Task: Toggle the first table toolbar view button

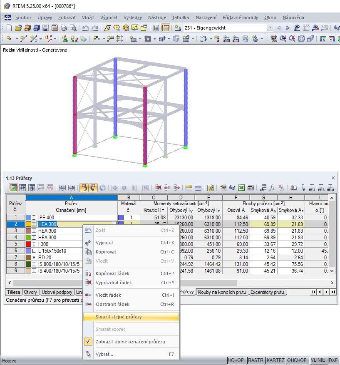Action: tap(13, 188)
